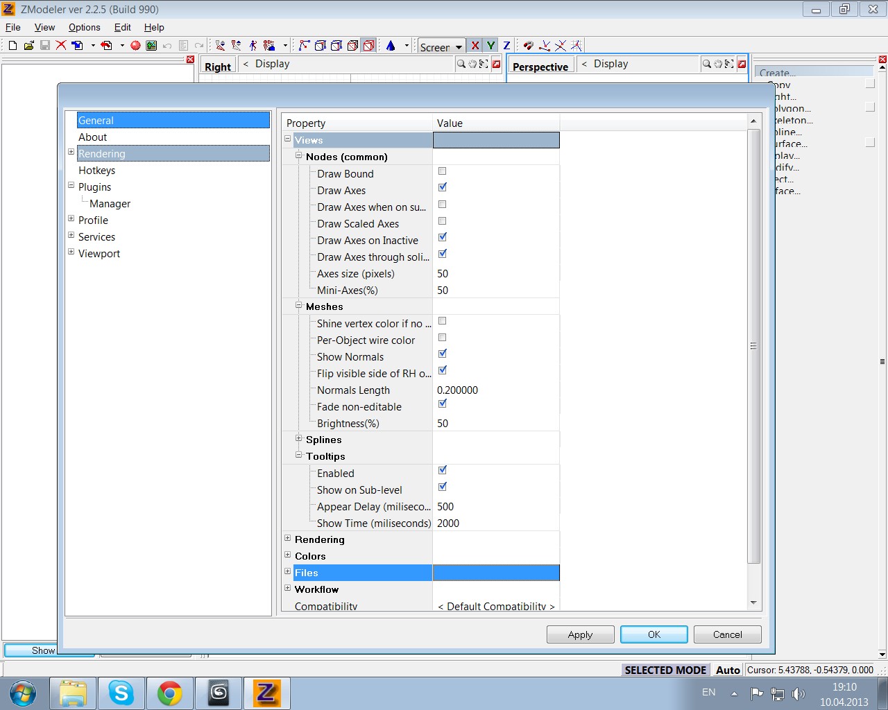The image size is (888, 710).
Task: Select the object cube level icon
Action: (352, 45)
